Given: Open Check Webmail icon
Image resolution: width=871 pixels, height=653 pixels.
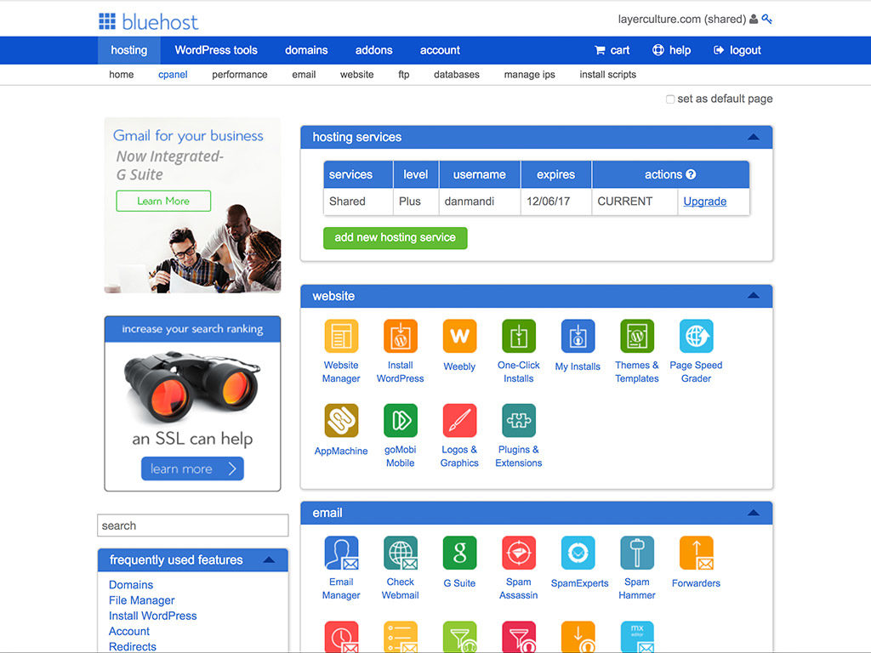Looking at the screenshot, I should pos(400,553).
